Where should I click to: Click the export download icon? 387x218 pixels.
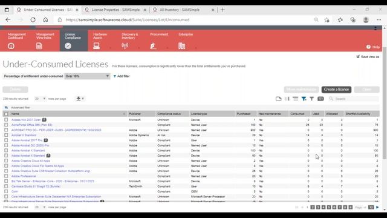pyautogui.click(x=79, y=98)
